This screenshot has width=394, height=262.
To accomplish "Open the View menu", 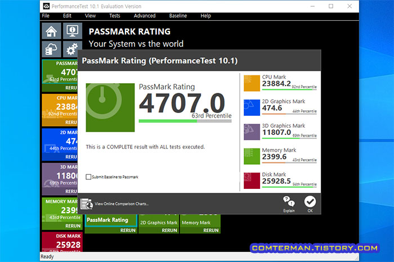I will [90, 16].
